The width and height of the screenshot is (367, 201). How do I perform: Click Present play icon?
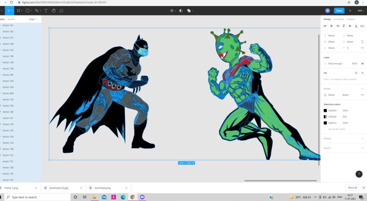(x=350, y=11)
